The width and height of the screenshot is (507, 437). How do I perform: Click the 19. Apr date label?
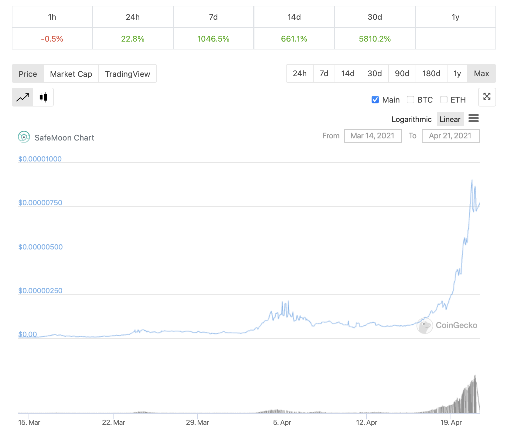point(451,422)
